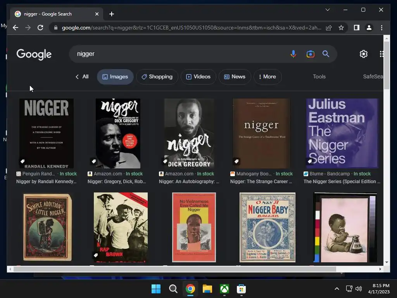
Task: Open the Dick Gregory autobiography portrait thumbnail
Action: (x=189, y=133)
